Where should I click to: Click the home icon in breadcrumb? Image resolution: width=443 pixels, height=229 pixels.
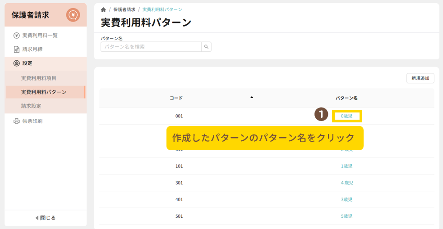(x=103, y=9)
